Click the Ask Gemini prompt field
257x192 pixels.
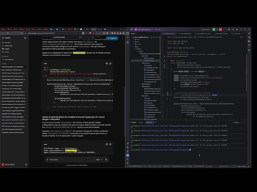click(x=72, y=160)
